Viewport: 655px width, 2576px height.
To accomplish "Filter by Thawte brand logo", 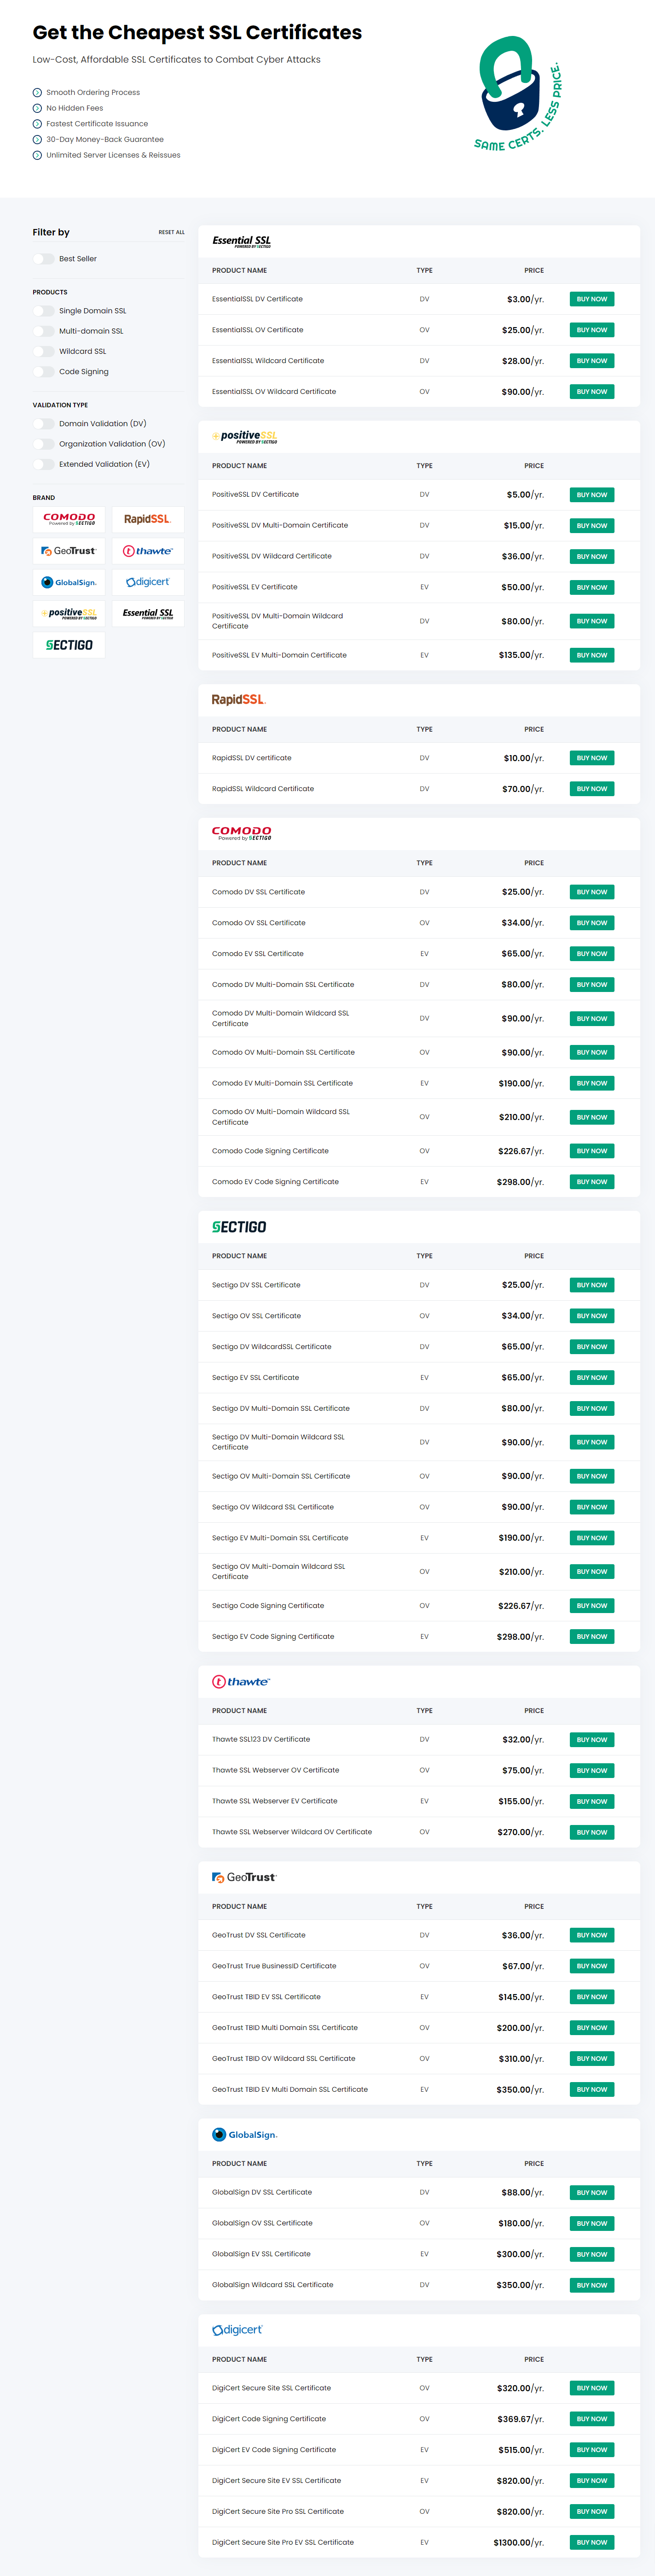I will pyautogui.click(x=148, y=551).
